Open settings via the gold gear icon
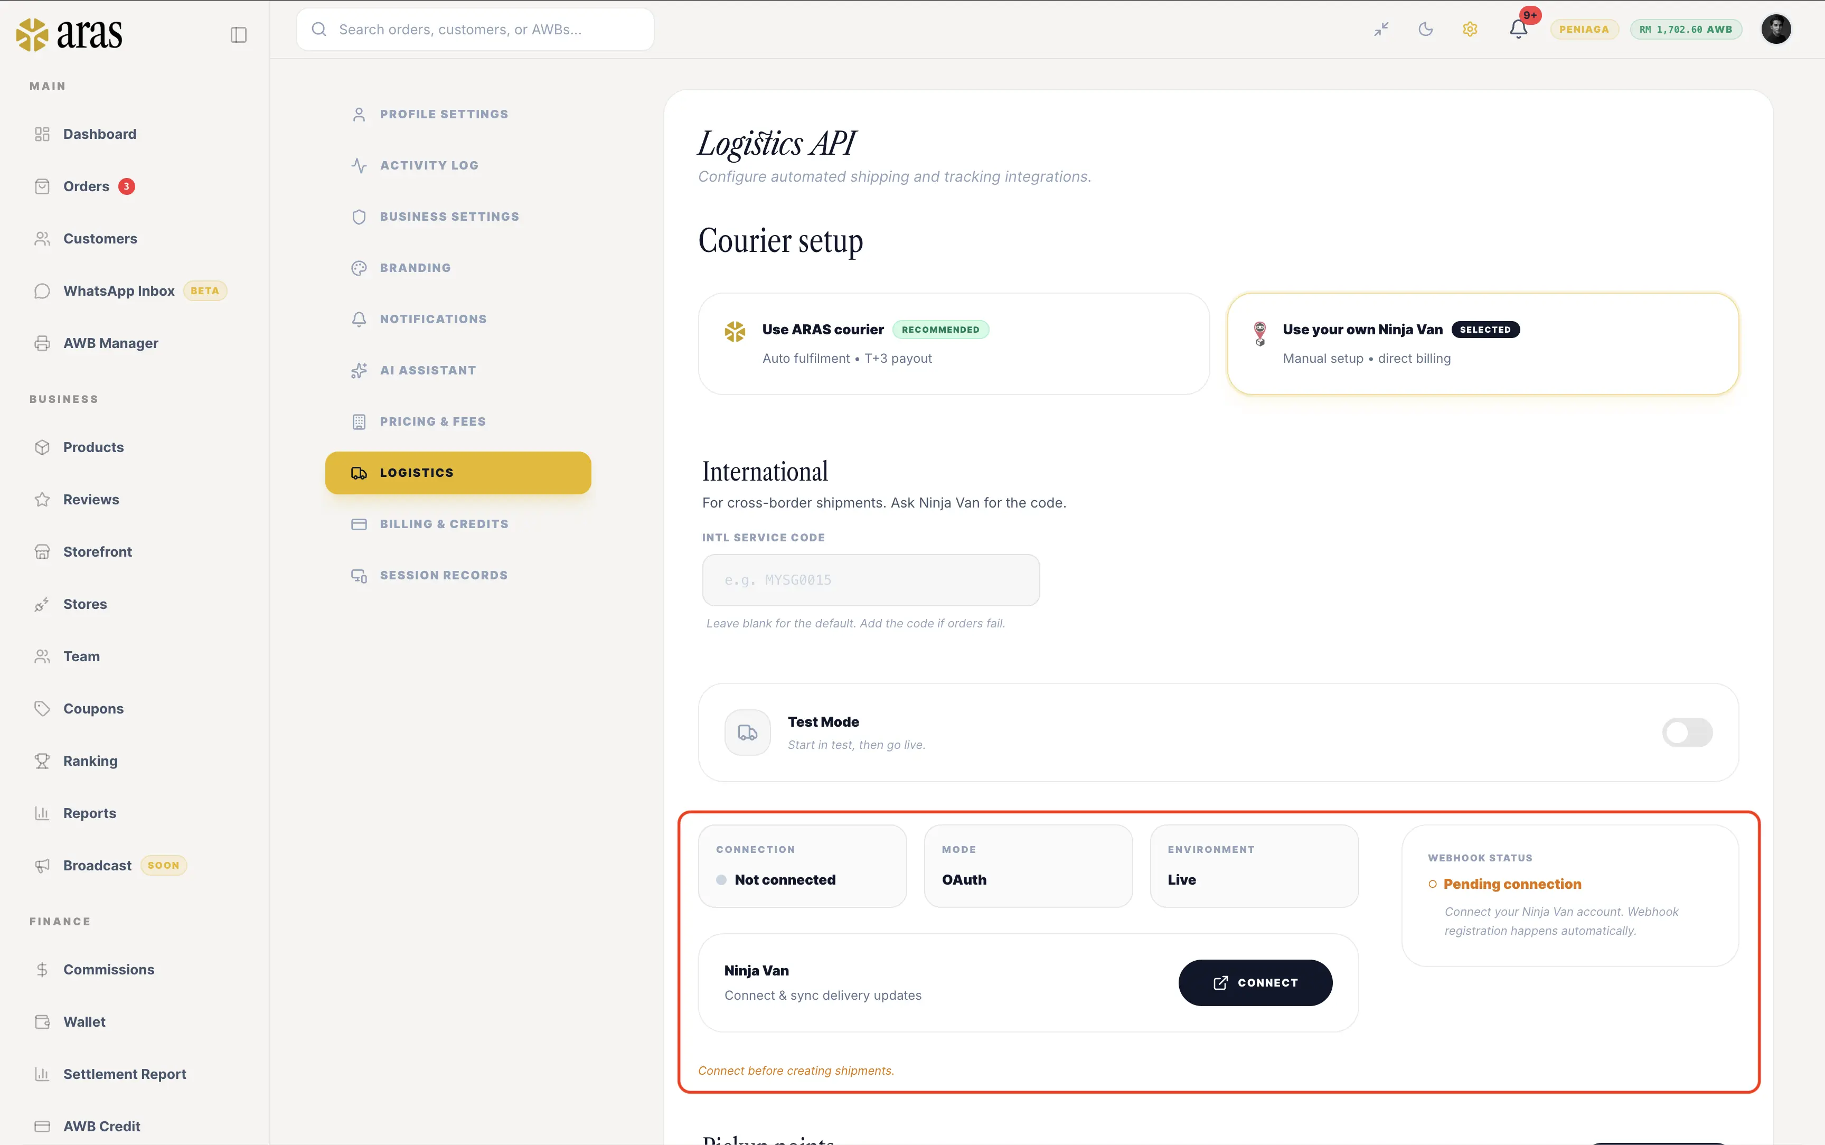Screen dimensions: 1825x1145 pyautogui.click(x=1470, y=30)
